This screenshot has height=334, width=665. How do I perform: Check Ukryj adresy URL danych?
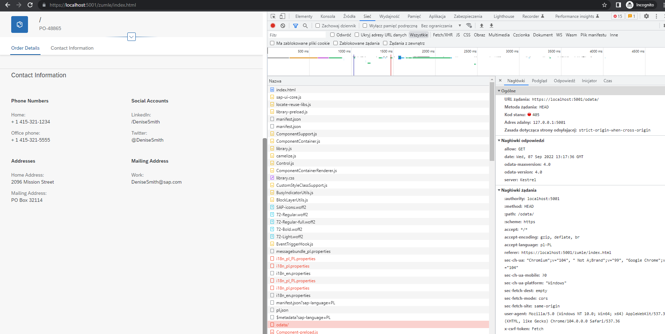[357, 35]
